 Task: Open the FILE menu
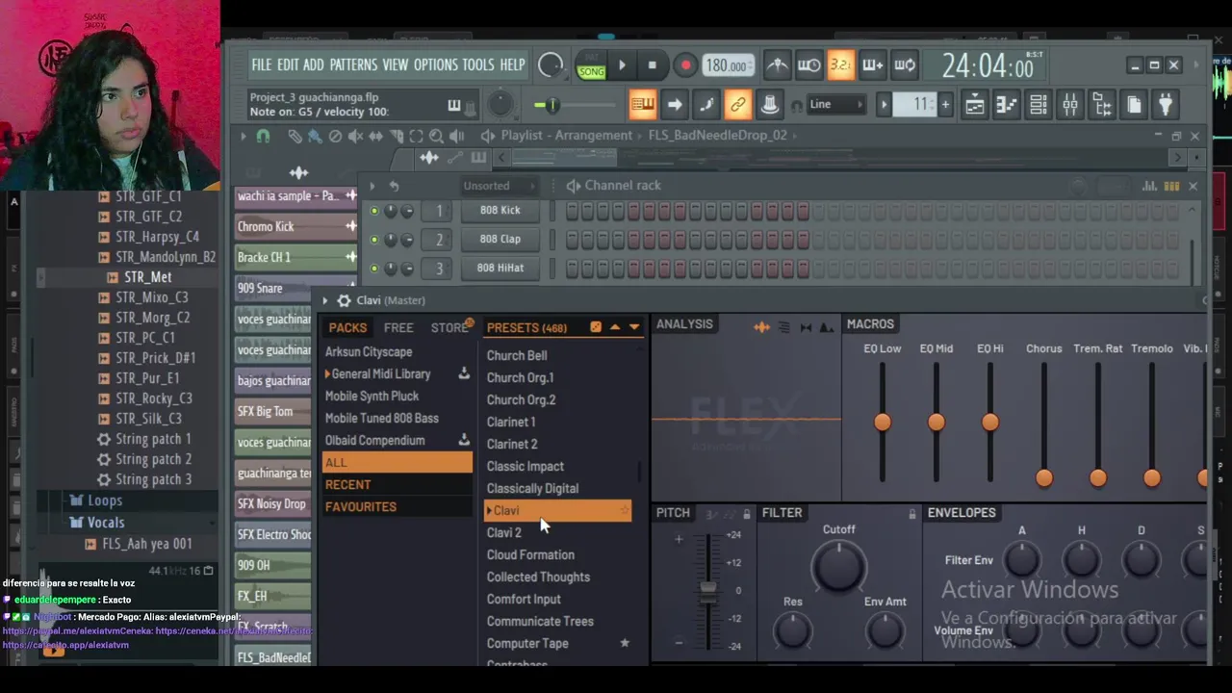(262, 64)
